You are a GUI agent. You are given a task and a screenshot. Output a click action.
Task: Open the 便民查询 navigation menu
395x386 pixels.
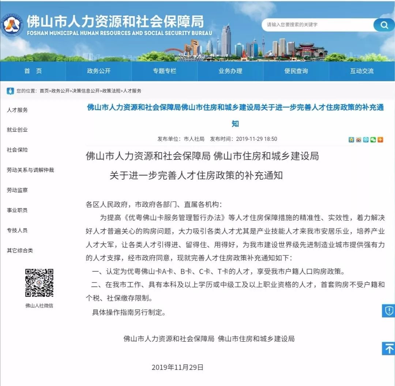click(296, 71)
